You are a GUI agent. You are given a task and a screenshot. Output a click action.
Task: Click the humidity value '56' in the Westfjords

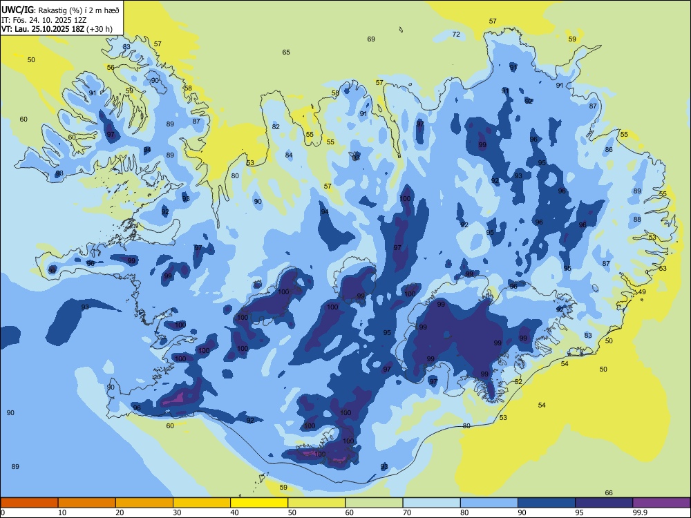click(x=111, y=68)
